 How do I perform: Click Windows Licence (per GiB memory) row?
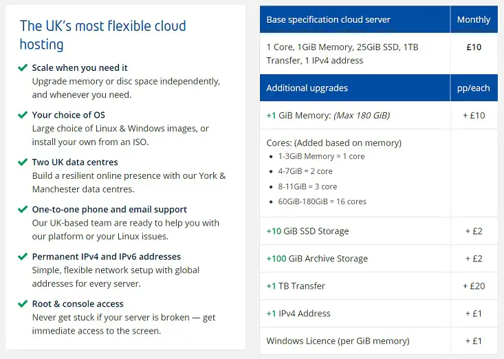[379, 341]
